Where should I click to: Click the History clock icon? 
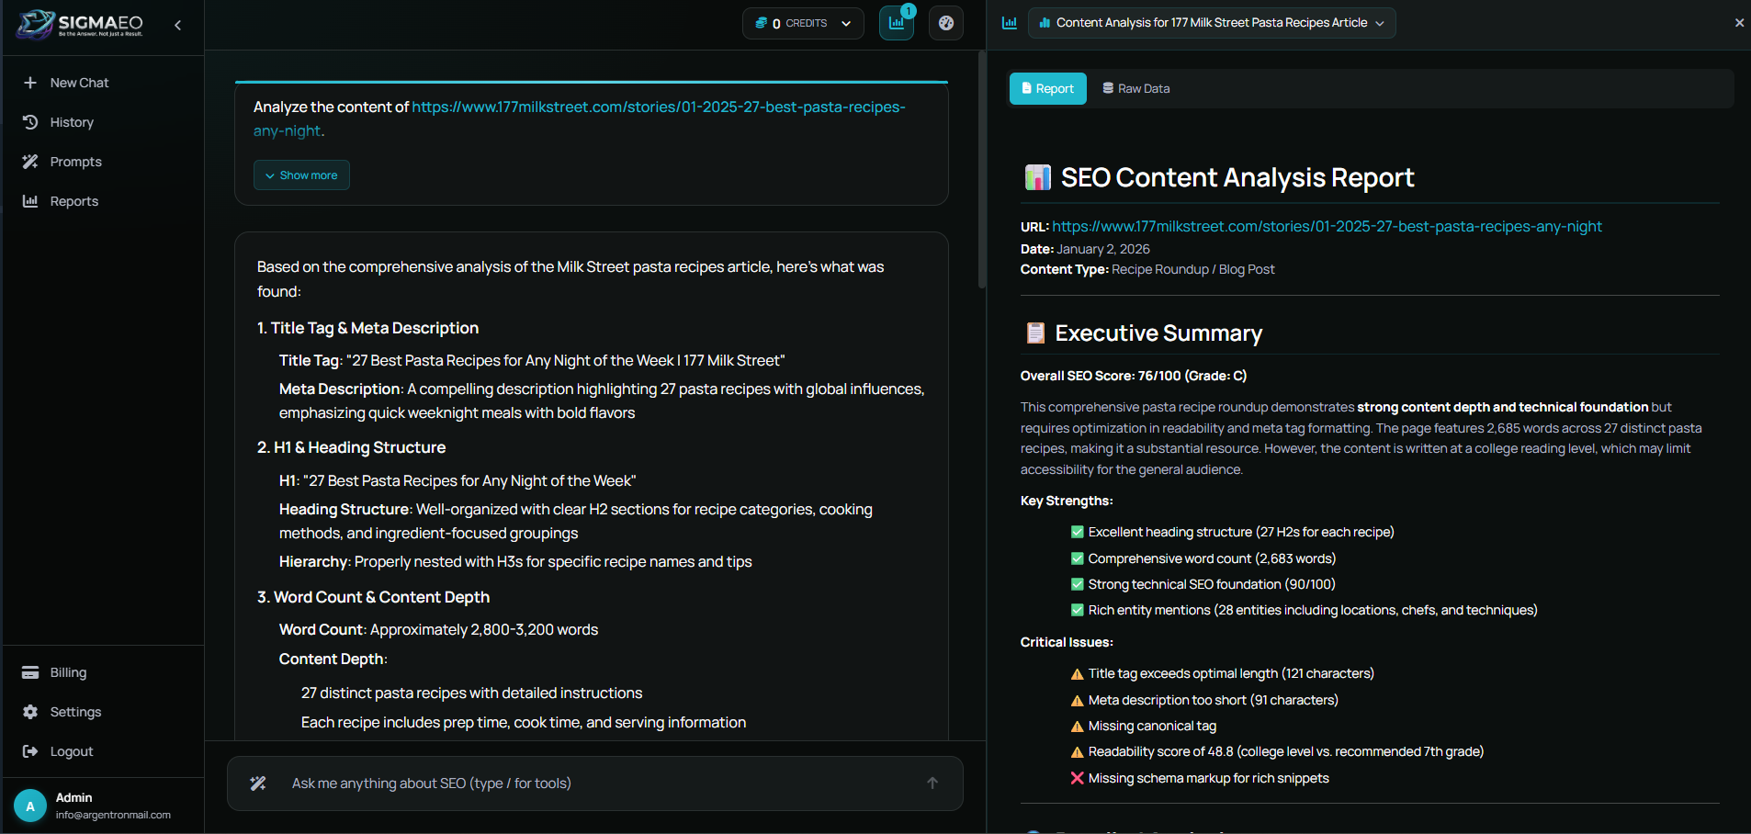pyautogui.click(x=30, y=122)
